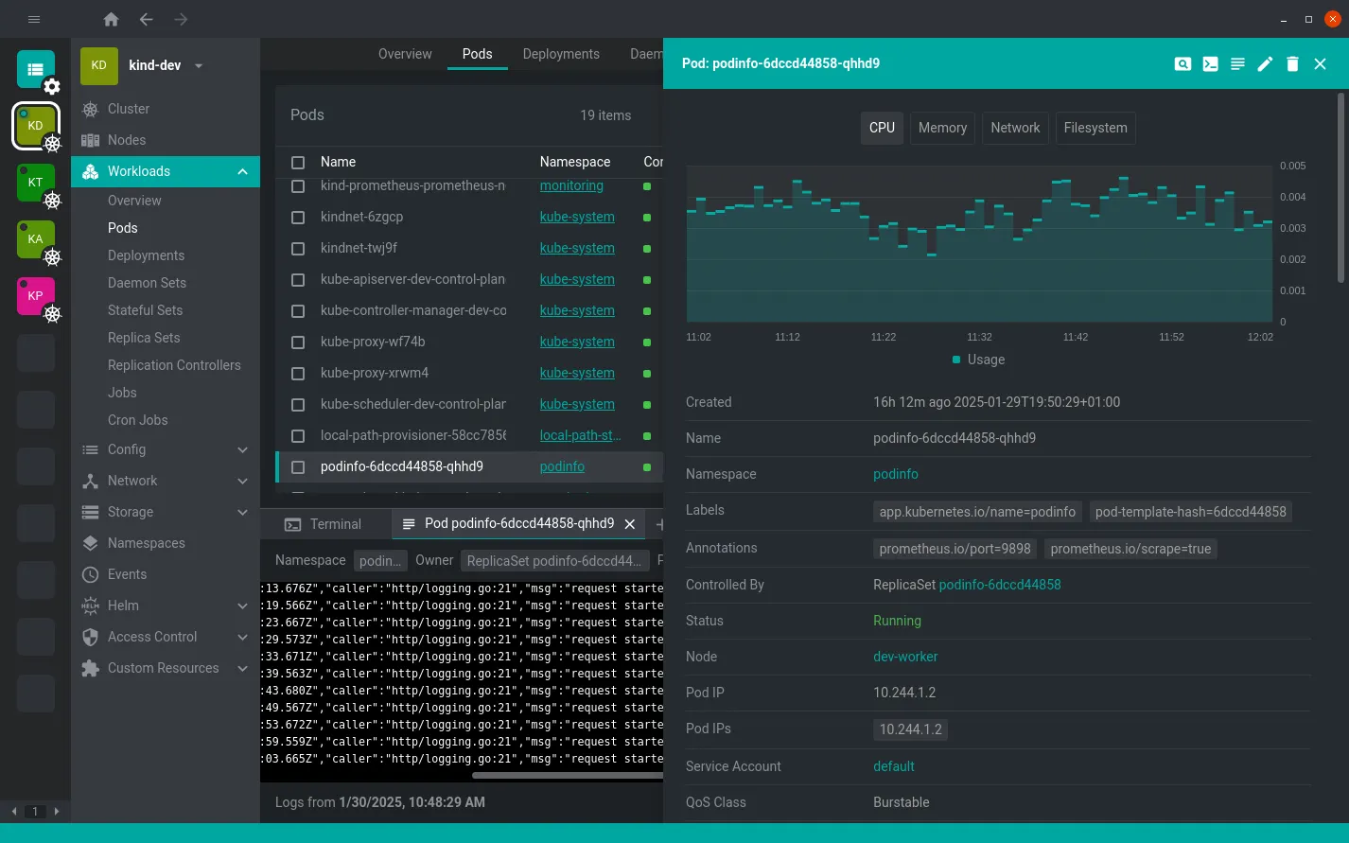Viewport: 1349px width, 843px height.
Task: Edit pod with pencil icon
Action: (1265, 63)
